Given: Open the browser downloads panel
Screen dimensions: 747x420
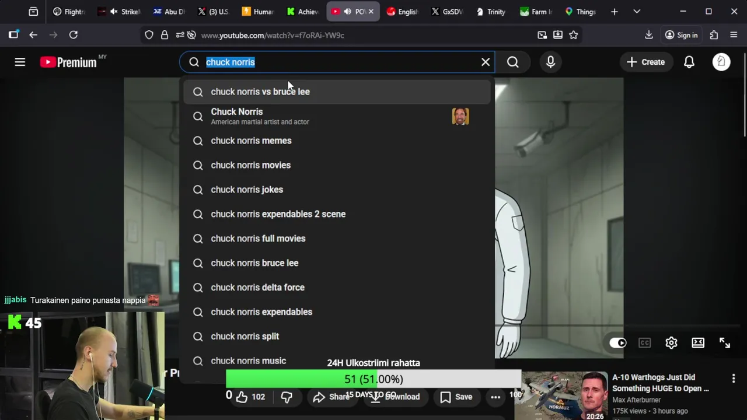Looking at the screenshot, I should coord(649,35).
